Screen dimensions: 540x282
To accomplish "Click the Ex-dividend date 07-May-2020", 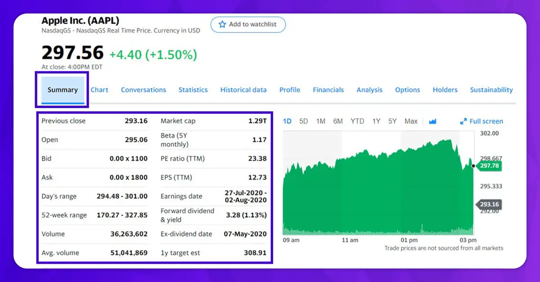I will pyautogui.click(x=245, y=234).
